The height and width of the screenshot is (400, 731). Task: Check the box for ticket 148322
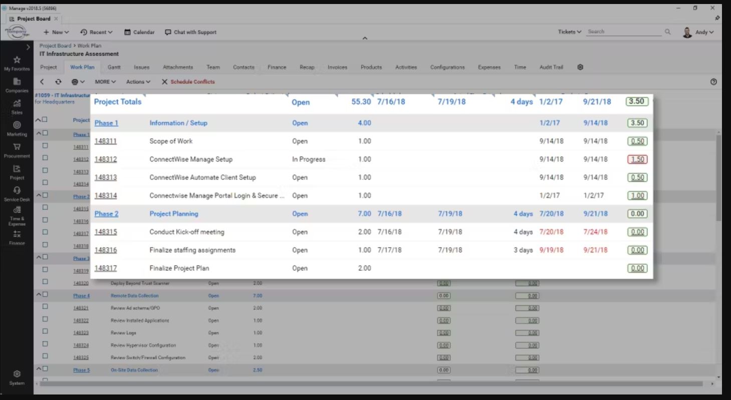click(x=45, y=319)
